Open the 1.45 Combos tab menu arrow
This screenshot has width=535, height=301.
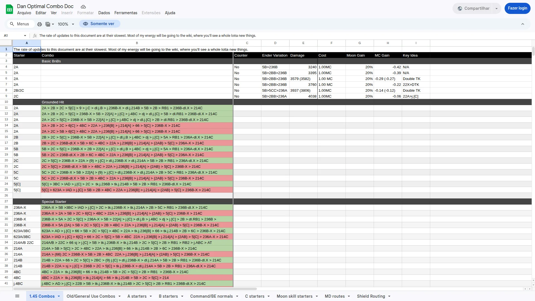[59, 296]
